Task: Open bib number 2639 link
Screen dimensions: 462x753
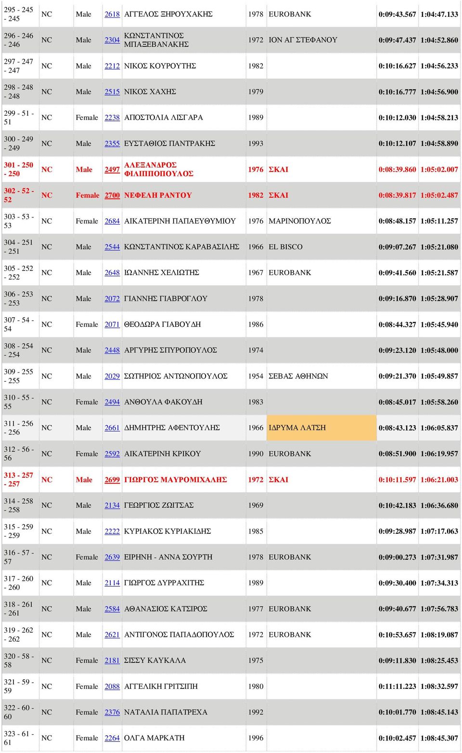Action: (x=112, y=557)
